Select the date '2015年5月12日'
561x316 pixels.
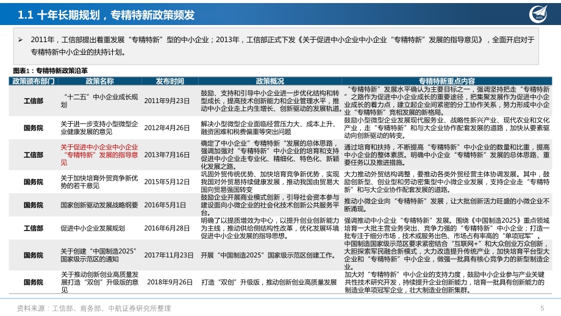[x=166, y=182]
